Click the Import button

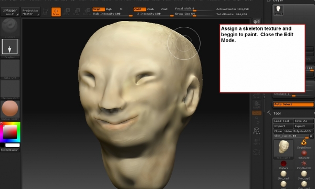pyautogui.click(x=283, y=126)
